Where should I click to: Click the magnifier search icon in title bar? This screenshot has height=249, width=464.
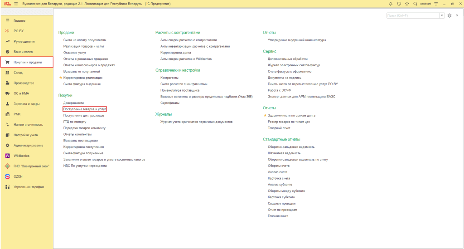415,4
